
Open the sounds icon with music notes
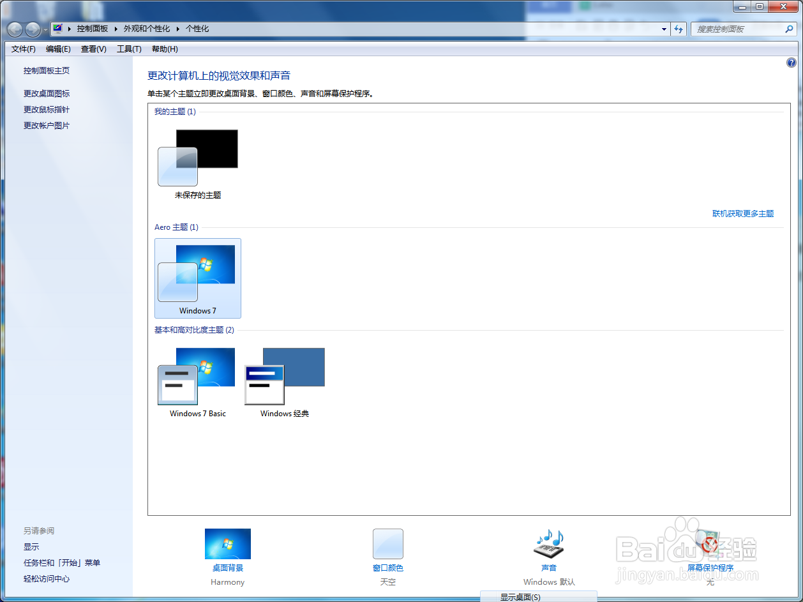tap(549, 544)
